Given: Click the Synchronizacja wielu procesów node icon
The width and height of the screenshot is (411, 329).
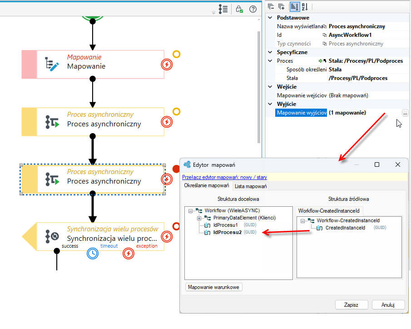Looking at the screenshot, I should [x=52, y=236].
